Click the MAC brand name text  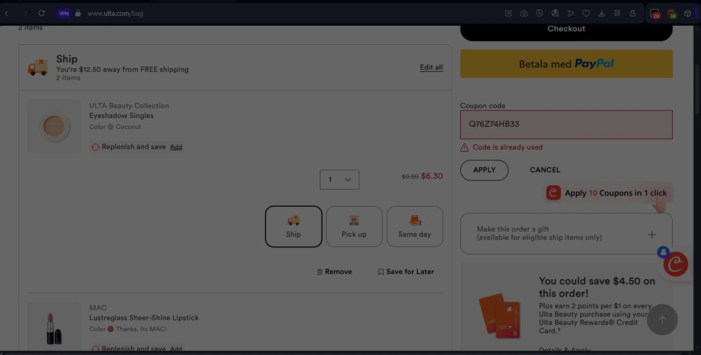pyautogui.click(x=98, y=308)
